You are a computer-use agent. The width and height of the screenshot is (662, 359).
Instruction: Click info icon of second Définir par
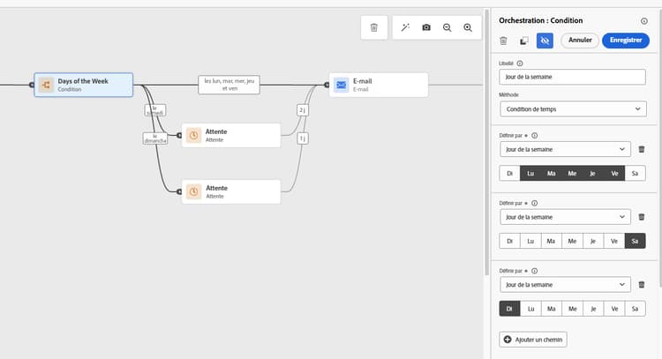[x=535, y=203]
